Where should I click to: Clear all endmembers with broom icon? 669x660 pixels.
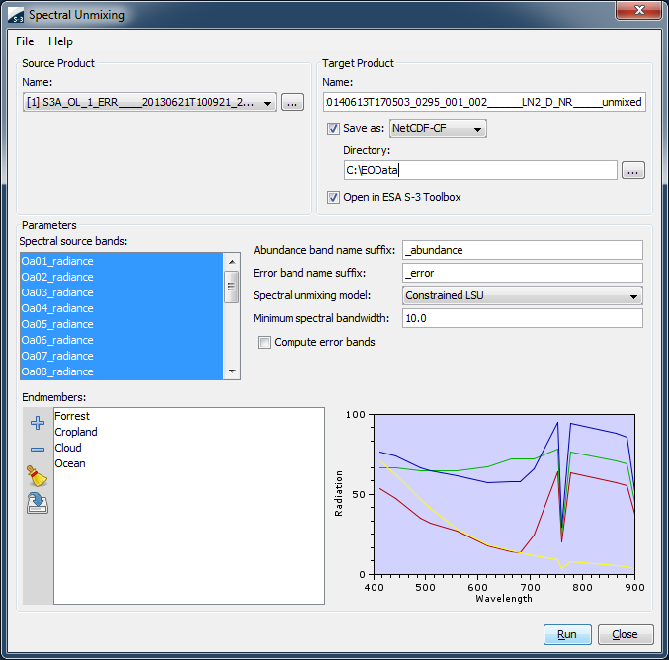pyautogui.click(x=38, y=476)
